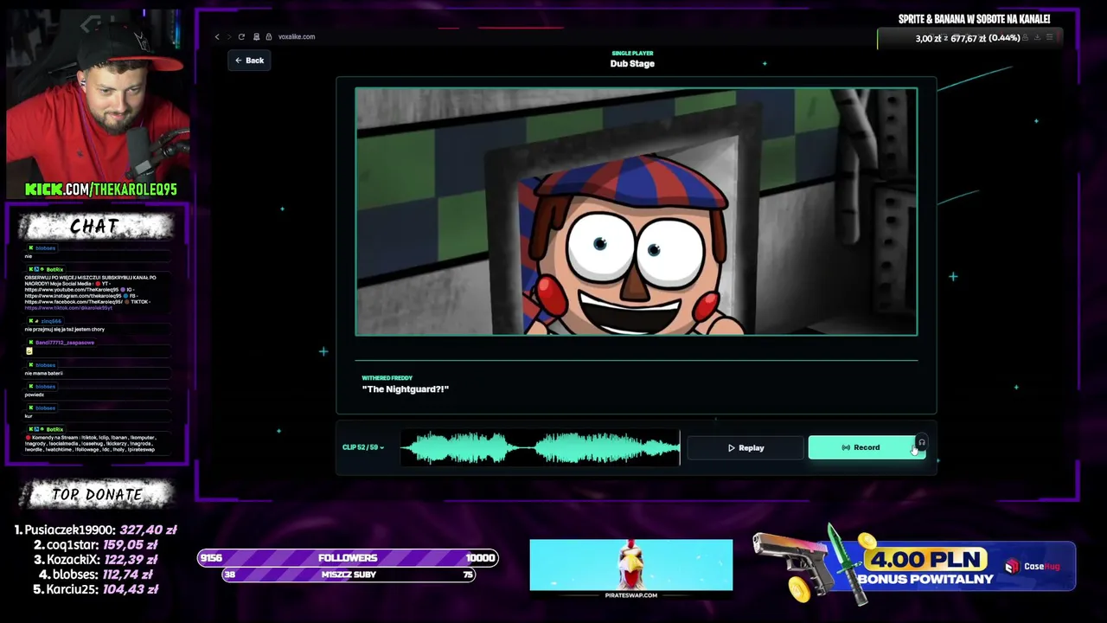Click the piratesswap.com banner
1107x623 pixels.
631,569
